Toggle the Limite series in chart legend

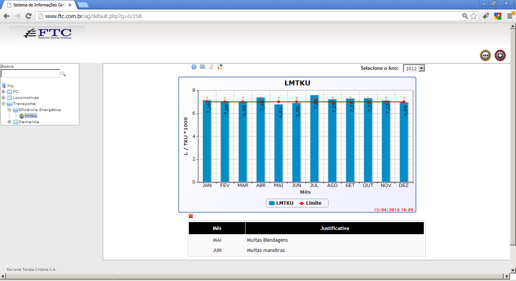[310, 203]
